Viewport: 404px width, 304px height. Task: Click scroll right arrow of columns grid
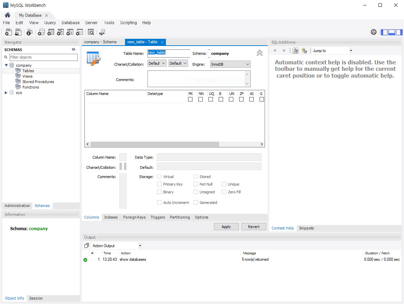262,144
